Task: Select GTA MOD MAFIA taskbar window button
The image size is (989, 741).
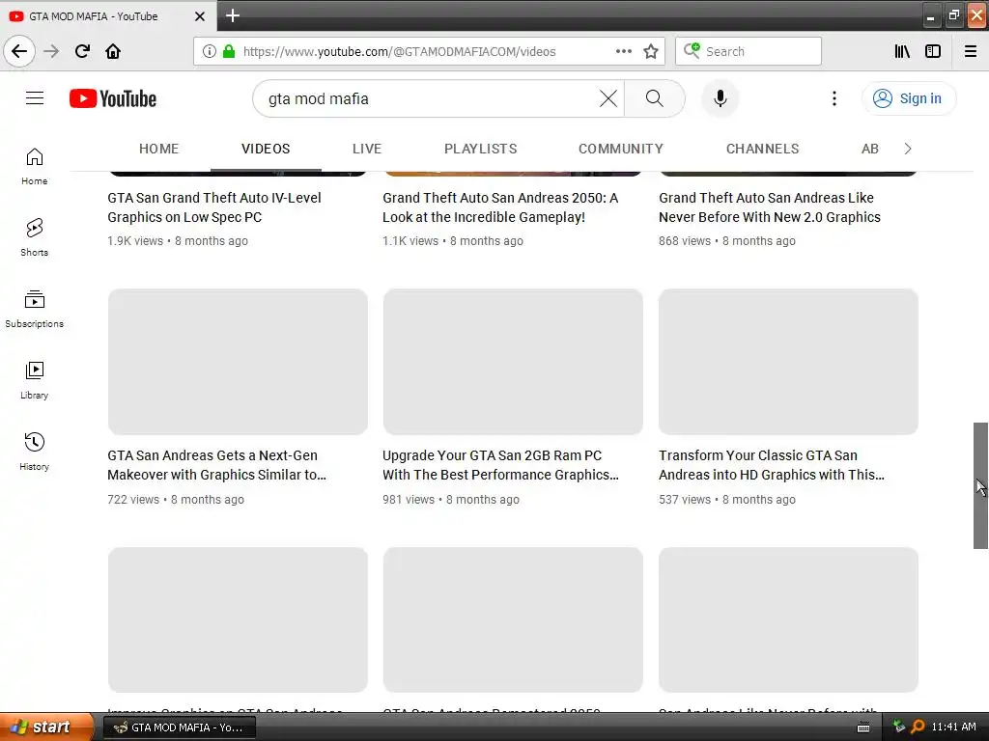Action: 179,727
